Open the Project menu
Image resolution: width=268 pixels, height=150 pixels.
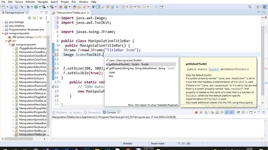tap(64, 2)
